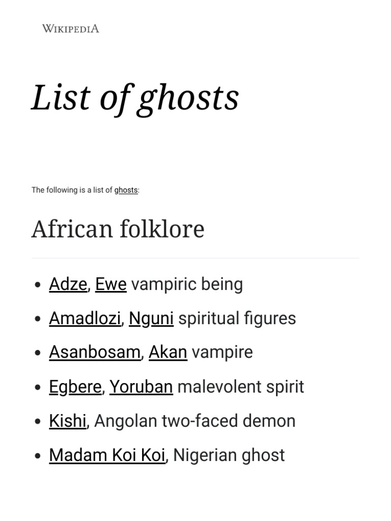Click the Wikipedia wordmark logo
The height and width of the screenshot is (521, 391).
point(70,28)
